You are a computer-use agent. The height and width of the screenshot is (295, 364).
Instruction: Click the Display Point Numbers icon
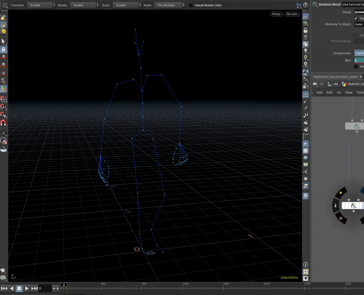[306, 115]
